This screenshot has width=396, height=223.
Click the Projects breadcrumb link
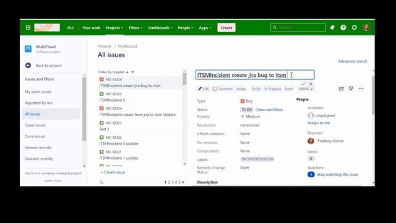(105, 46)
